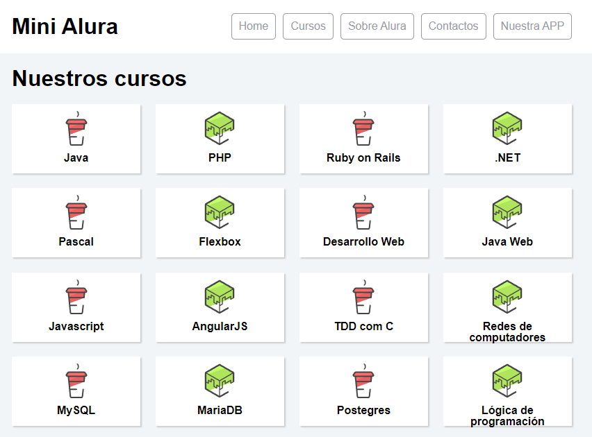Click the Mini Alura logo text
The height and width of the screenshot is (437, 592).
point(65,26)
